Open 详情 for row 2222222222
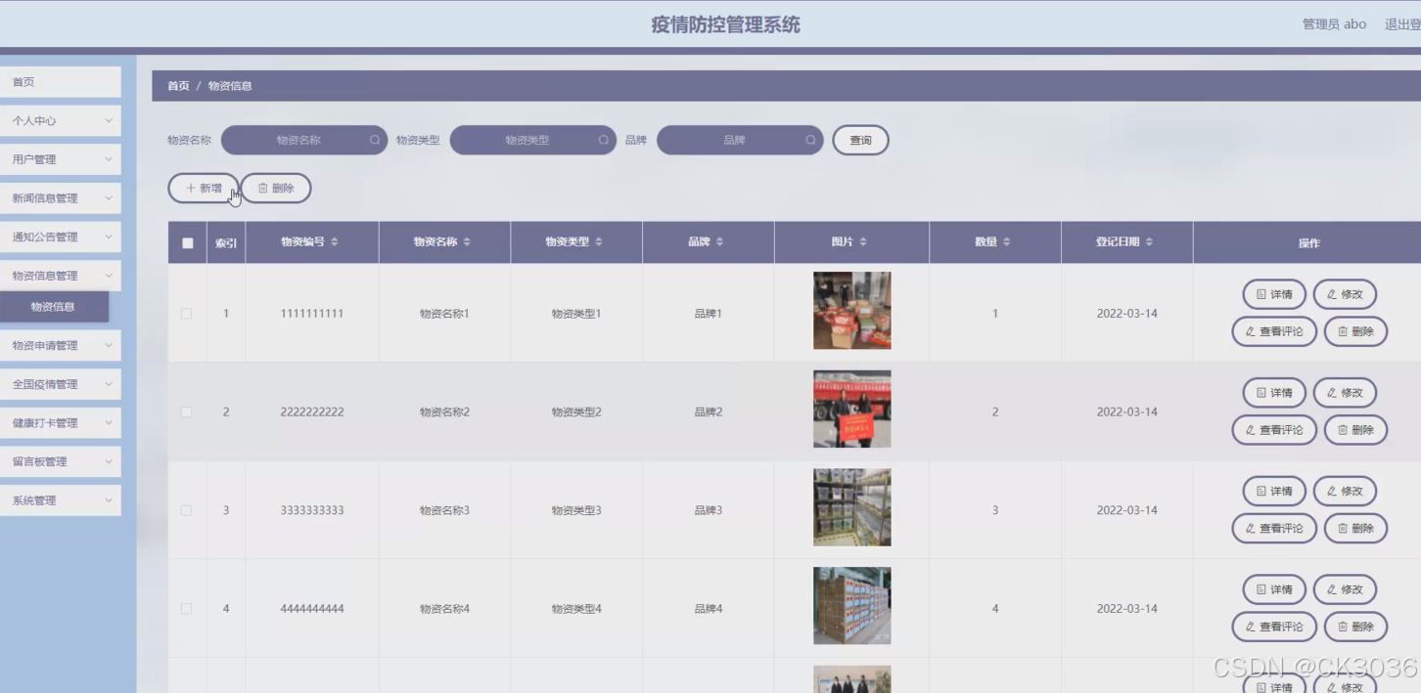The width and height of the screenshot is (1421, 693). pyautogui.click(x=1274, y=393)
